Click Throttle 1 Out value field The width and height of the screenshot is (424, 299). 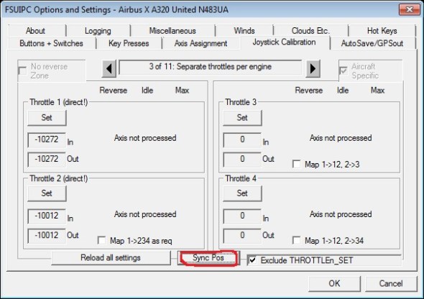pos(47,159)
